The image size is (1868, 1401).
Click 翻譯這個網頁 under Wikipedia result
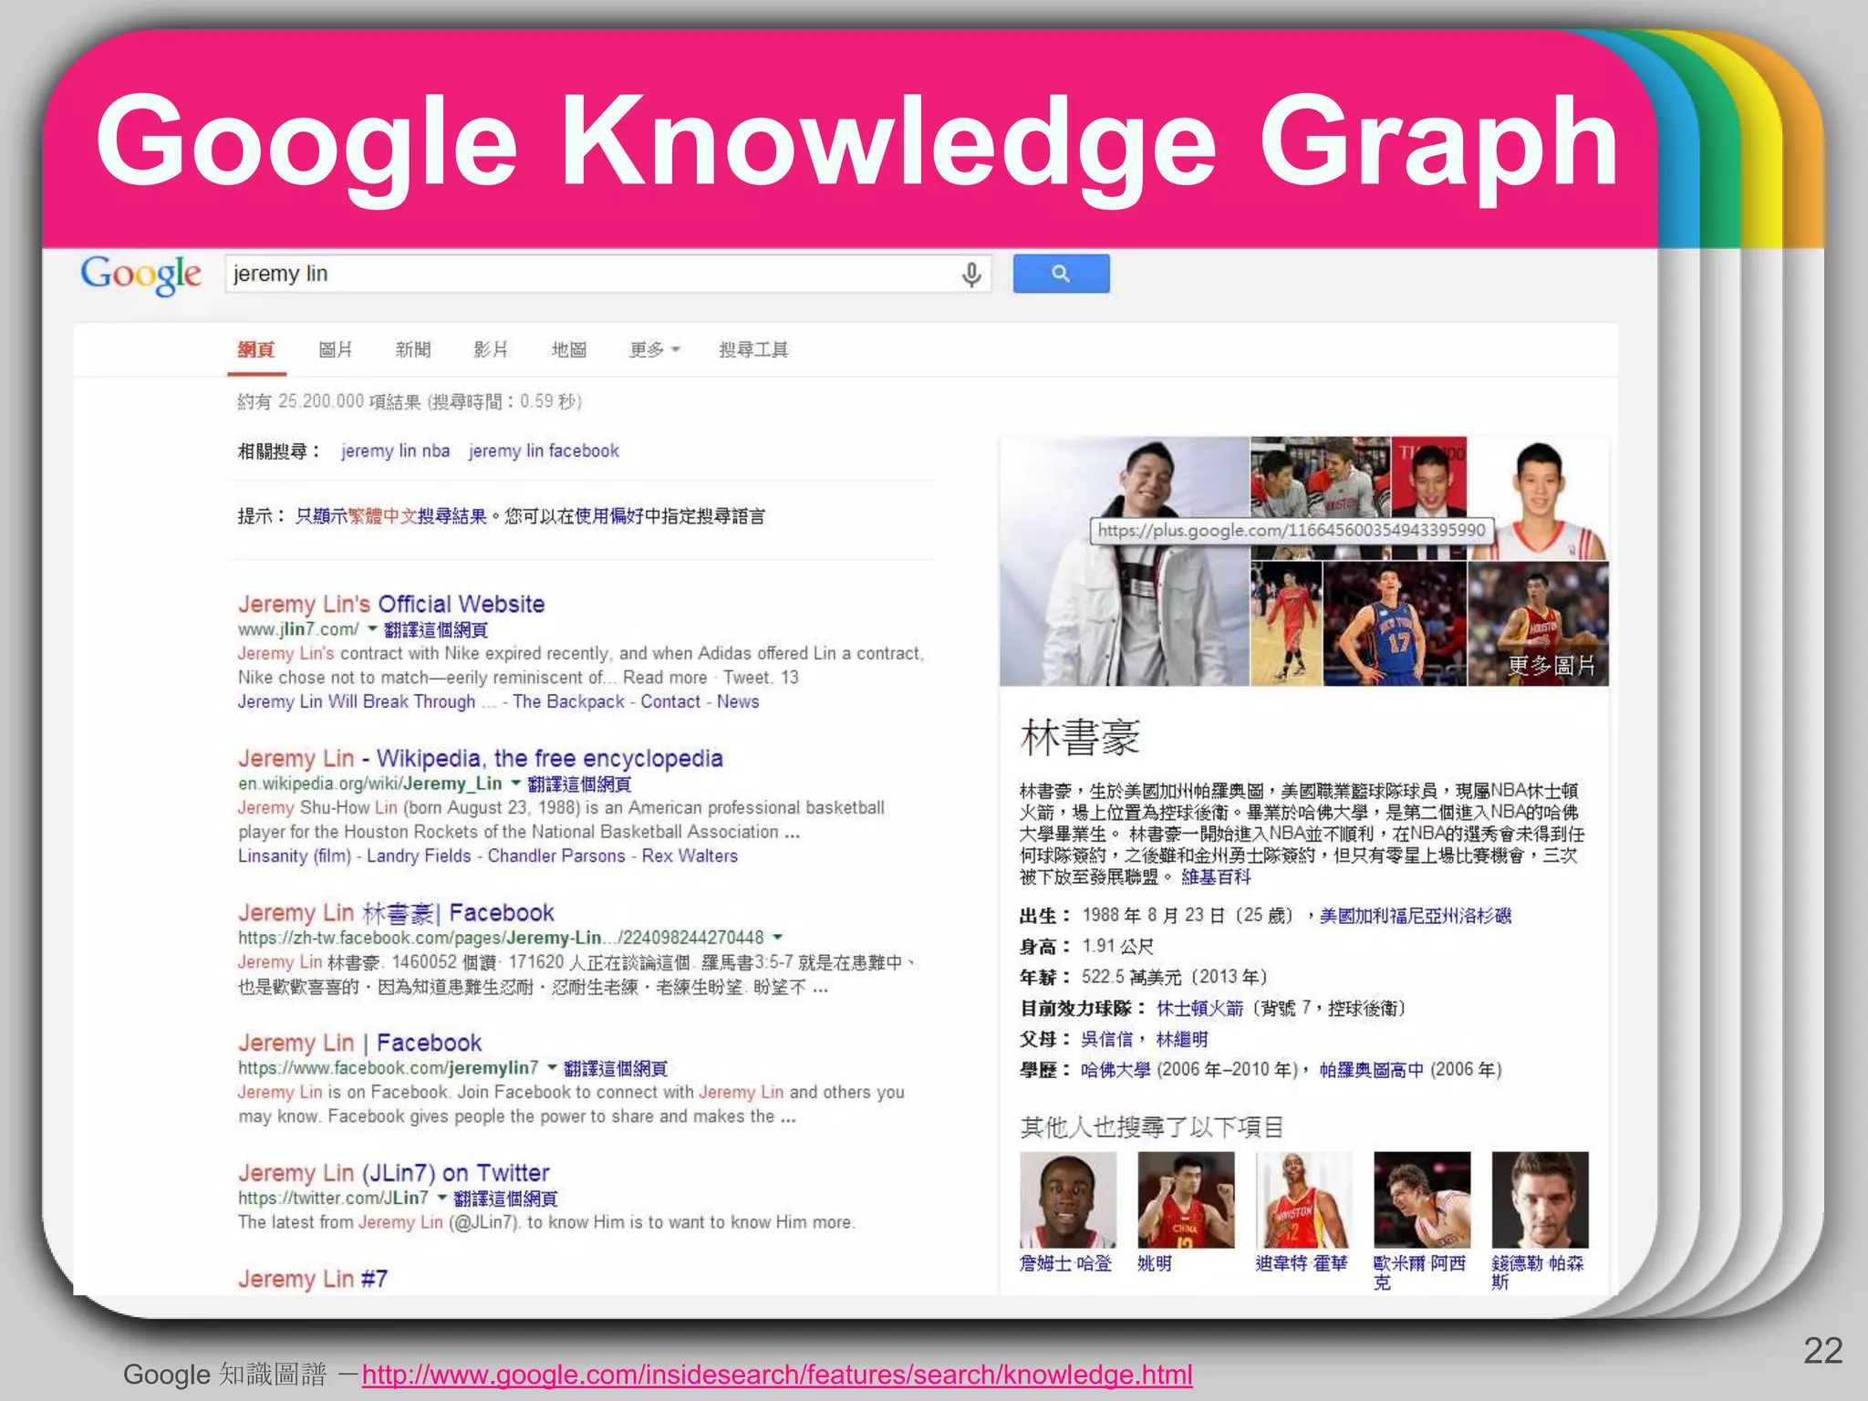coord(579,784)
